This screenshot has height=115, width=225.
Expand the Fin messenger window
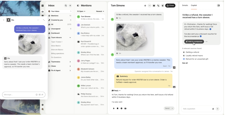coord(44,20)
